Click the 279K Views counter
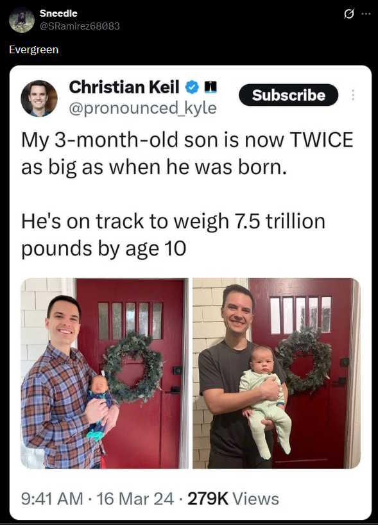 click(234, 499)
